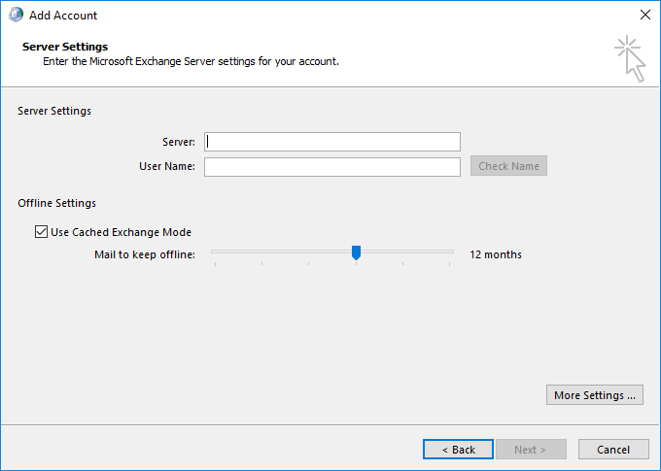Viewport: 661px width, 471px height.
Task: Click the 'User Name:' field label
Action: (167, 166)
